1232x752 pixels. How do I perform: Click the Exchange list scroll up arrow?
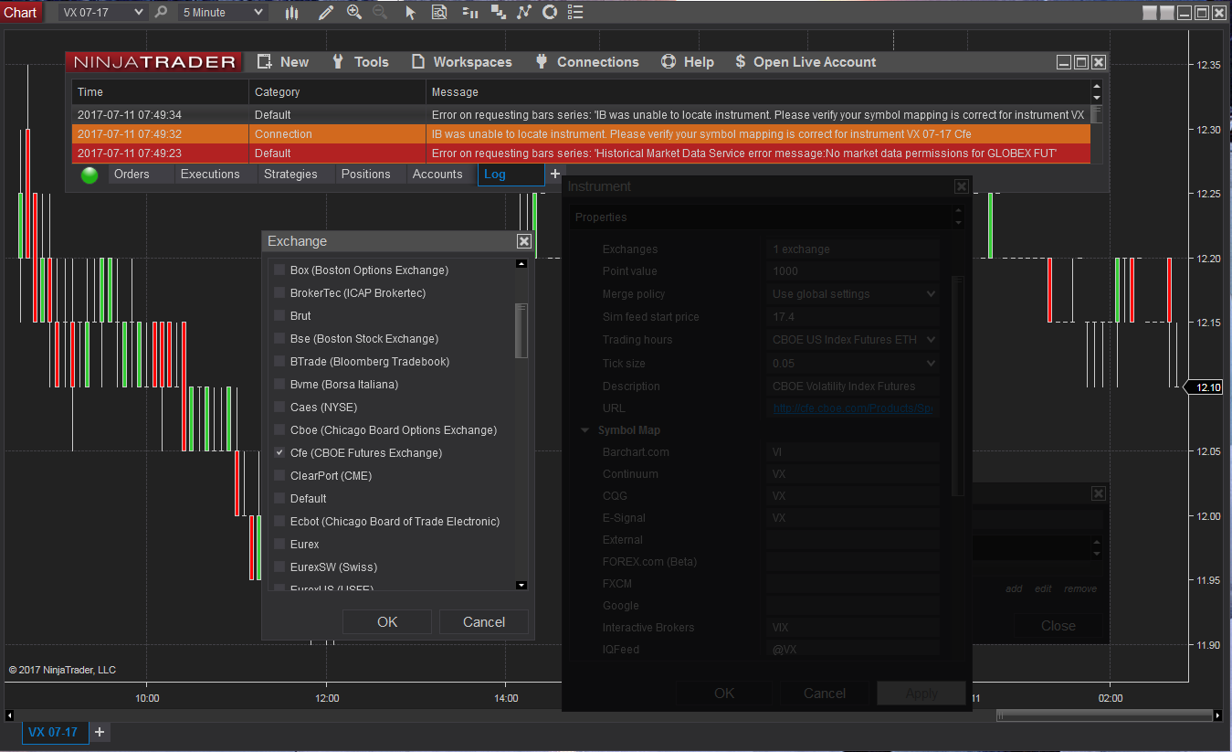coord(521,264)
